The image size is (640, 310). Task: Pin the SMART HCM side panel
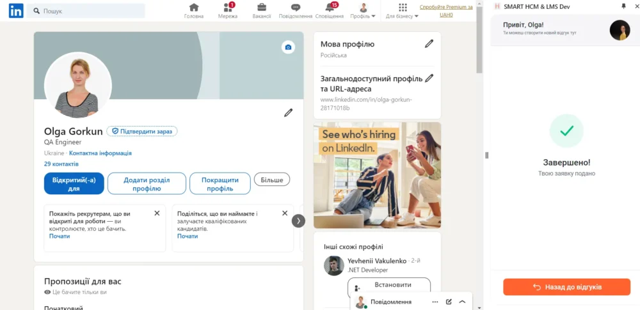point(624,6)
